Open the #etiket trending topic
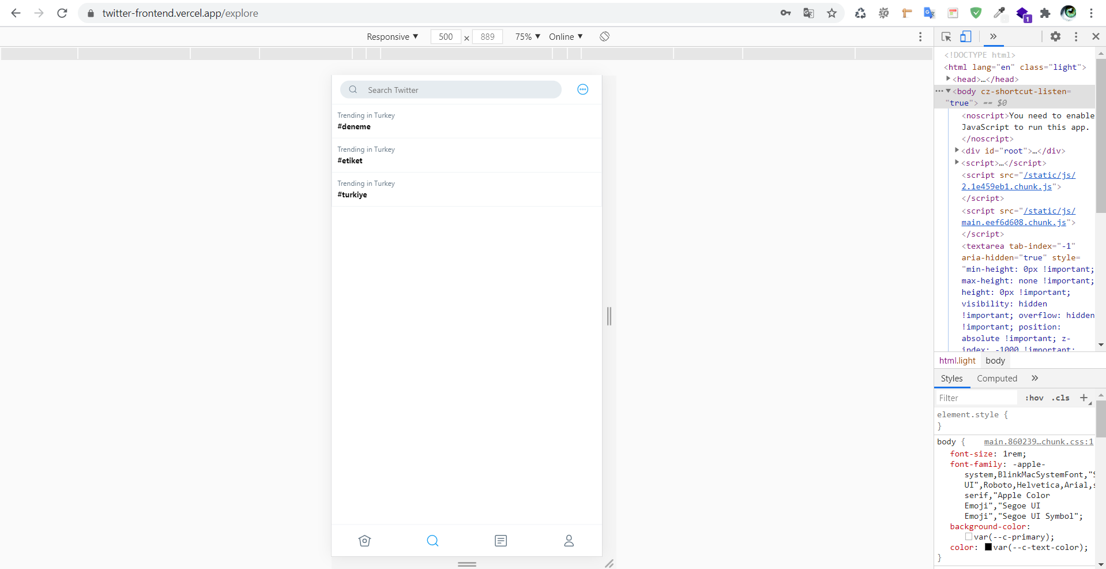Screen dimensions: 1106x569 point(467,155)
